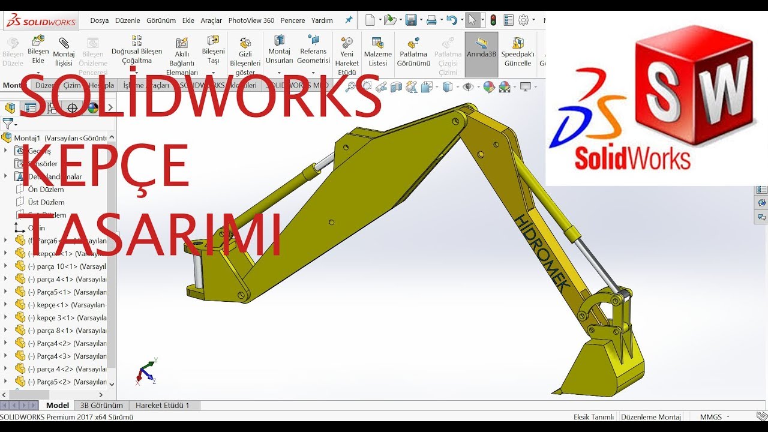Click the Eksik Tanımlı status text
The image size is (768, 432).
coord(593,417)
